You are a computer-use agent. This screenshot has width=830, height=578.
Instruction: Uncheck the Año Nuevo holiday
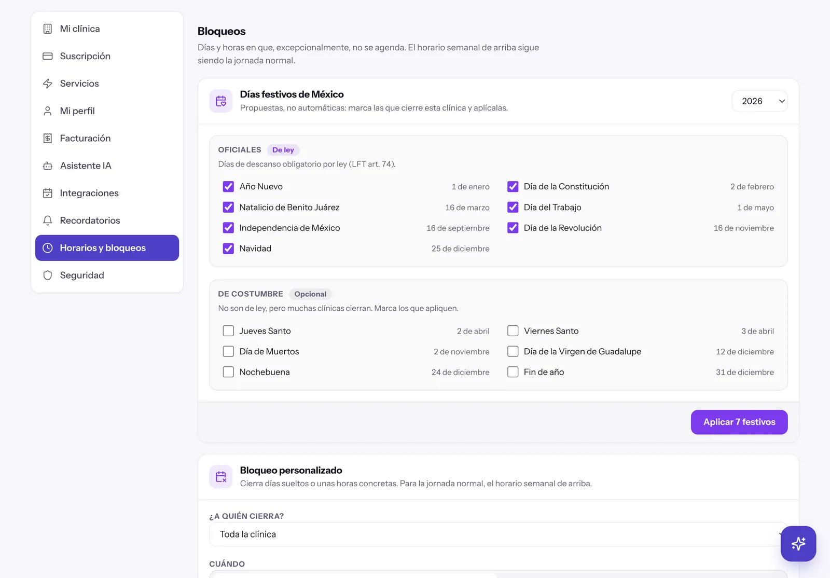[228, 186]
